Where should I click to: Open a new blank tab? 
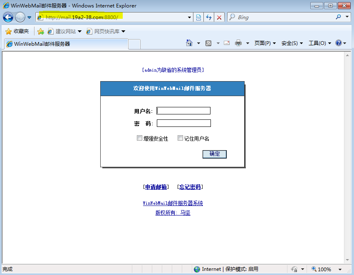(x=134, y=44)
